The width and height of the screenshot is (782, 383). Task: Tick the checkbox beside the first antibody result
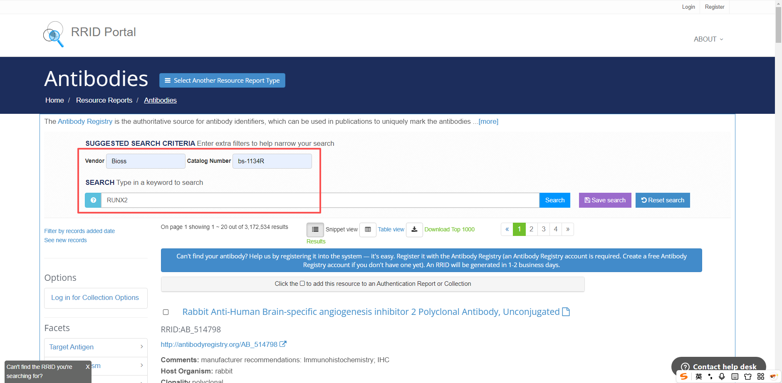coord(166,312)
